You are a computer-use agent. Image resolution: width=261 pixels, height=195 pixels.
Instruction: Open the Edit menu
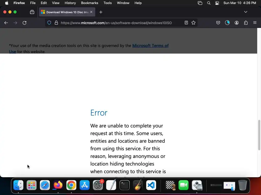[x=44, y=3]
